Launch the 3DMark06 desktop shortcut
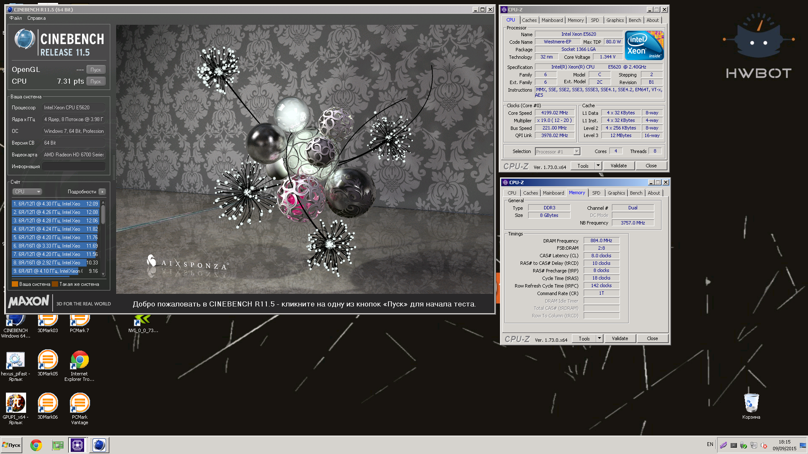 click(x=48, y=406)
